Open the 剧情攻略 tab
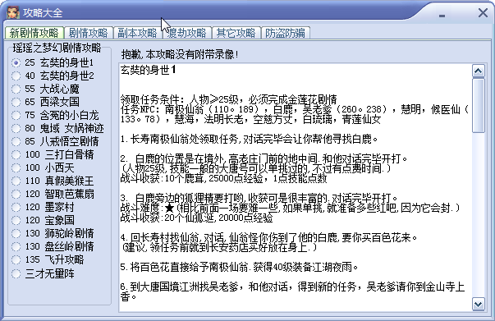Viewport: 495px width, 321px height. (89, 33)
